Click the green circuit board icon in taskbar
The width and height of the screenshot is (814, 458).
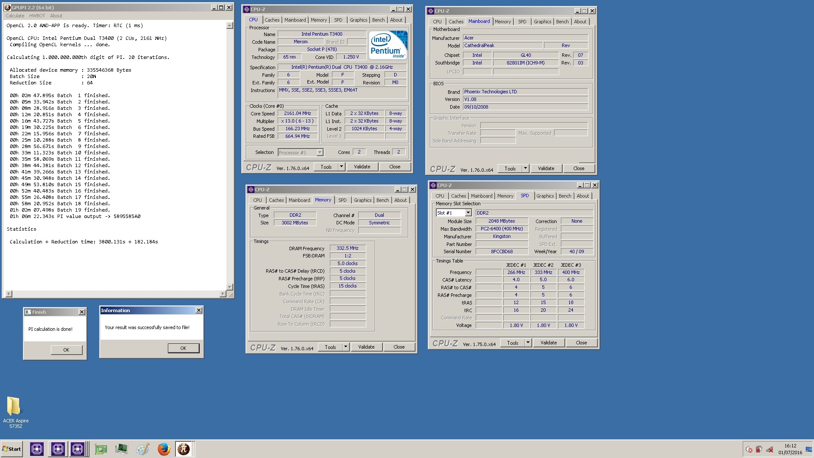[x=101, y=449]
